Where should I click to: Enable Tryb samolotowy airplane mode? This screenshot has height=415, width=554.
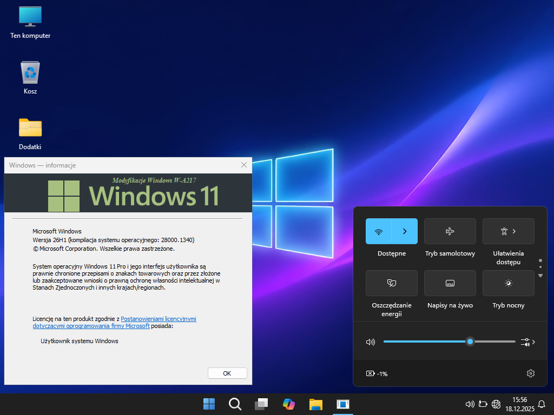pyautogui.click(x=450, y=231)
